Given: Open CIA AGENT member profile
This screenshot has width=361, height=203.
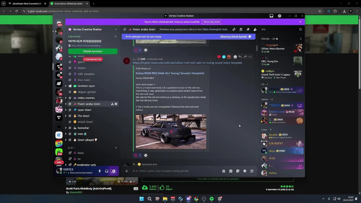Looking at the screenshot, I should (282, 144).
